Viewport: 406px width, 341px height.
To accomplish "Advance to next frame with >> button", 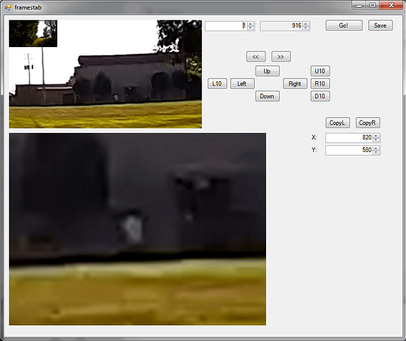I will pyautogui.click(x=280, y=57).
